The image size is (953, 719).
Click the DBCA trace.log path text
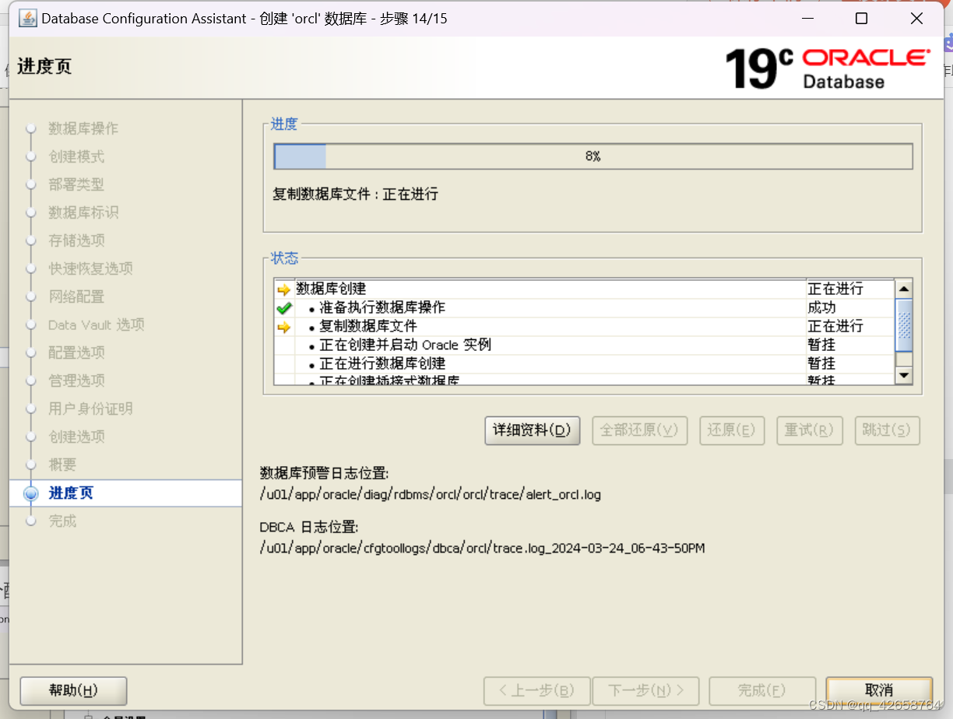click(482, 548)
